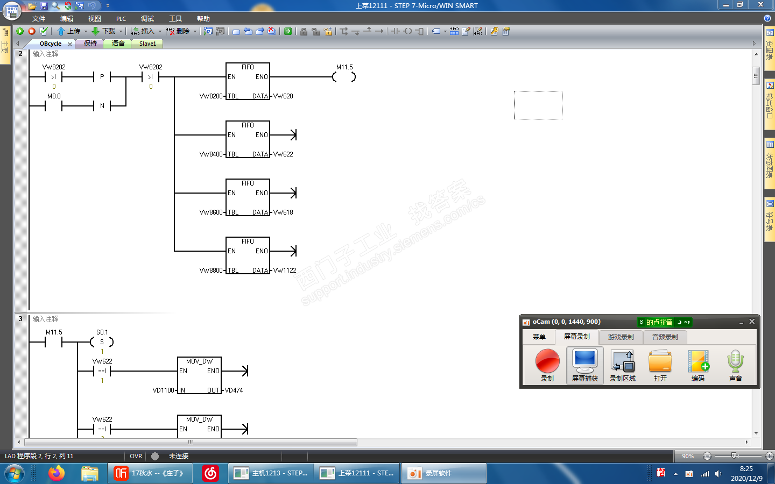Click the red 录制 record button in oCam
775x484 pixels.
547,365
